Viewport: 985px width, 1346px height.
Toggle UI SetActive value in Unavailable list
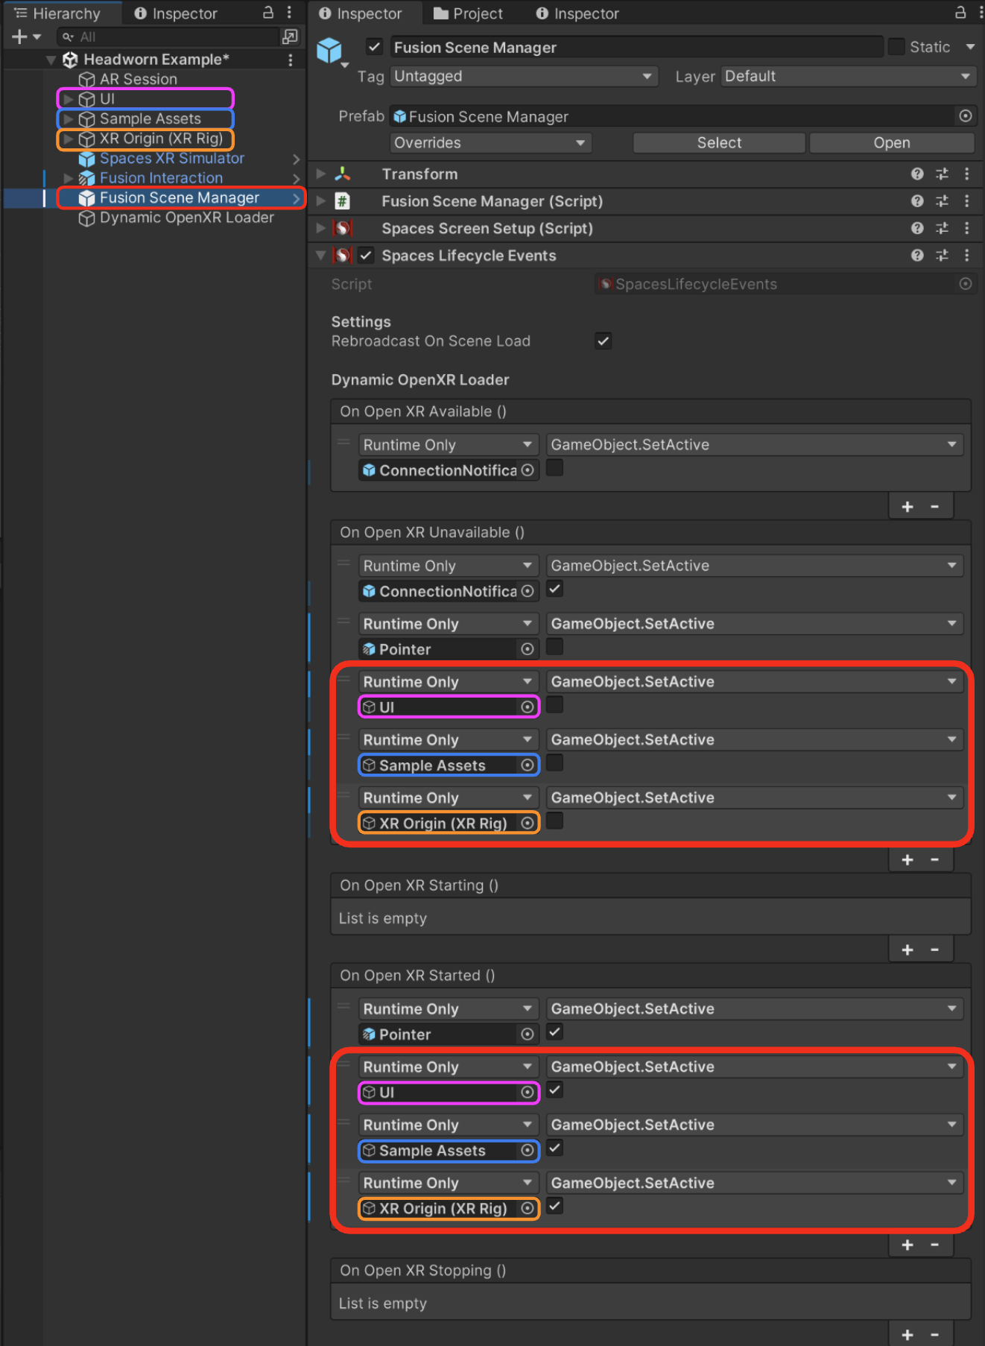pyautogui.click(x=554, y=705)
